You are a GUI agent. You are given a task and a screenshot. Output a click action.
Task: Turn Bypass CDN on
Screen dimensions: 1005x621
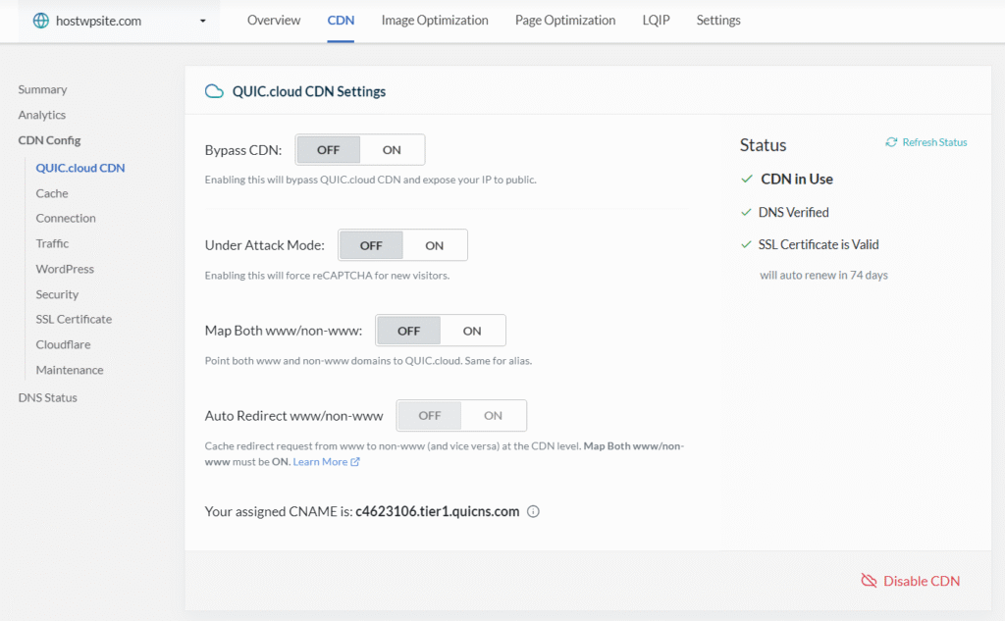392,149
